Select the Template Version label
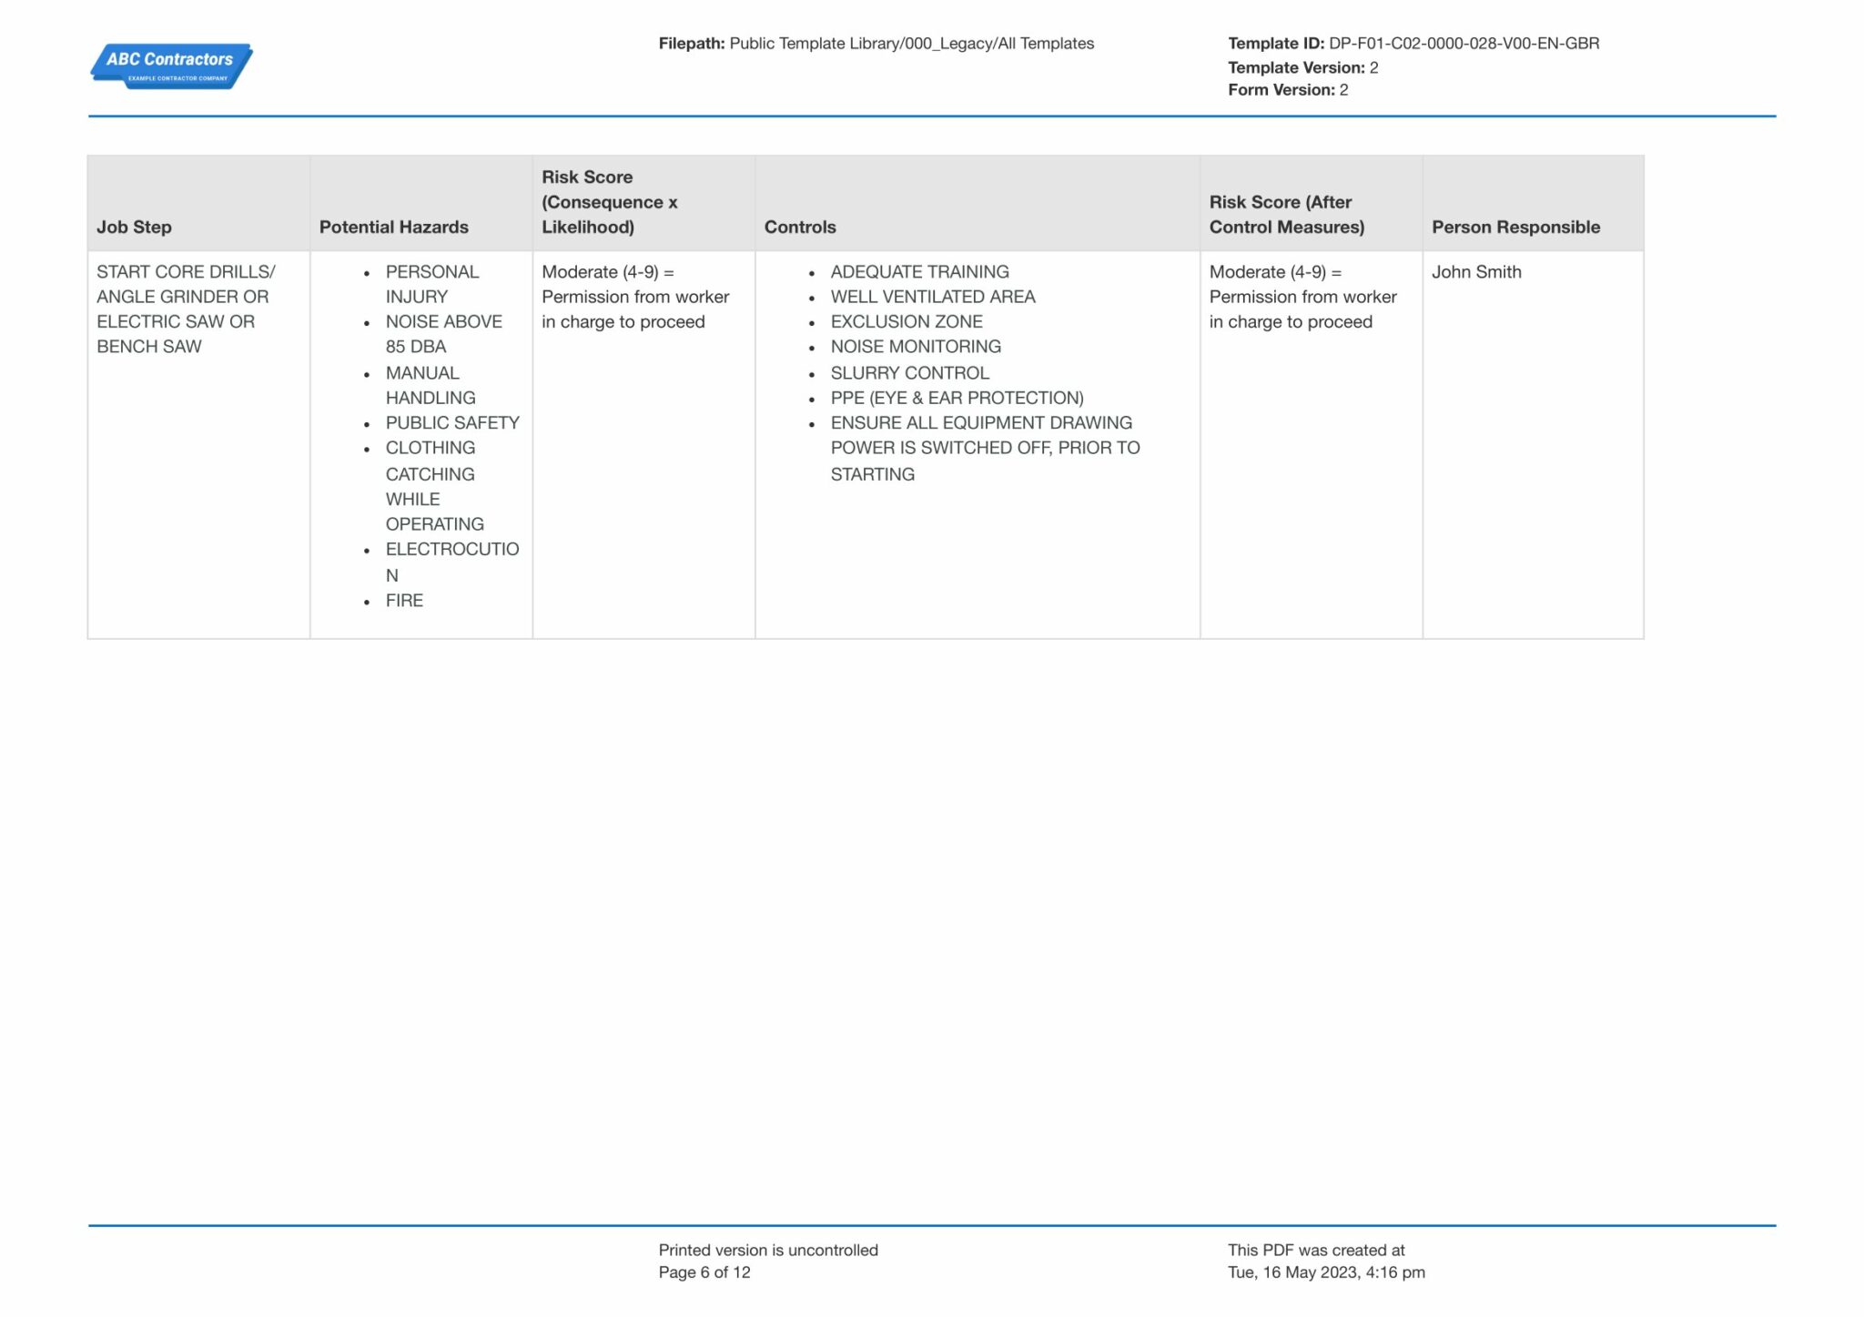The height and width of the screenshot is (1317, 1864). pos(1297,66)
